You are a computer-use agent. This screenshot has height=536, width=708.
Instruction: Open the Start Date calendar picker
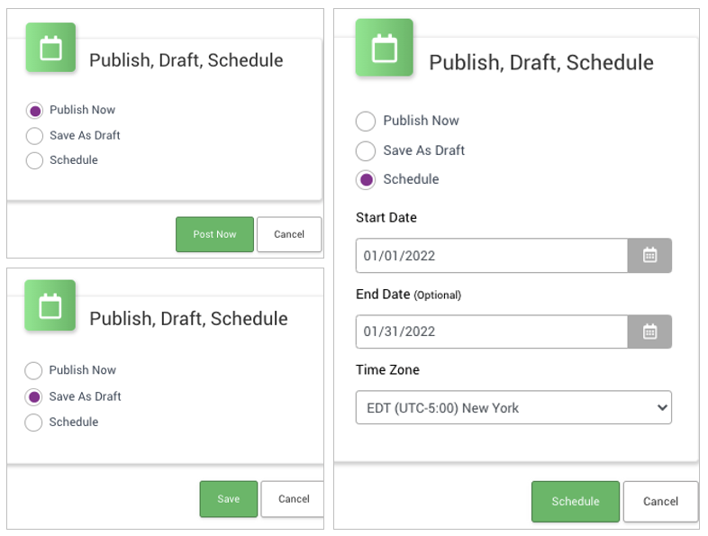pos(649,256)
